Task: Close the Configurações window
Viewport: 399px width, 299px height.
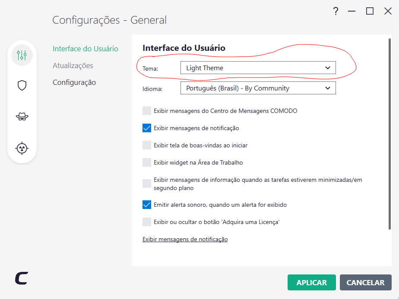Action: point(388,11)
